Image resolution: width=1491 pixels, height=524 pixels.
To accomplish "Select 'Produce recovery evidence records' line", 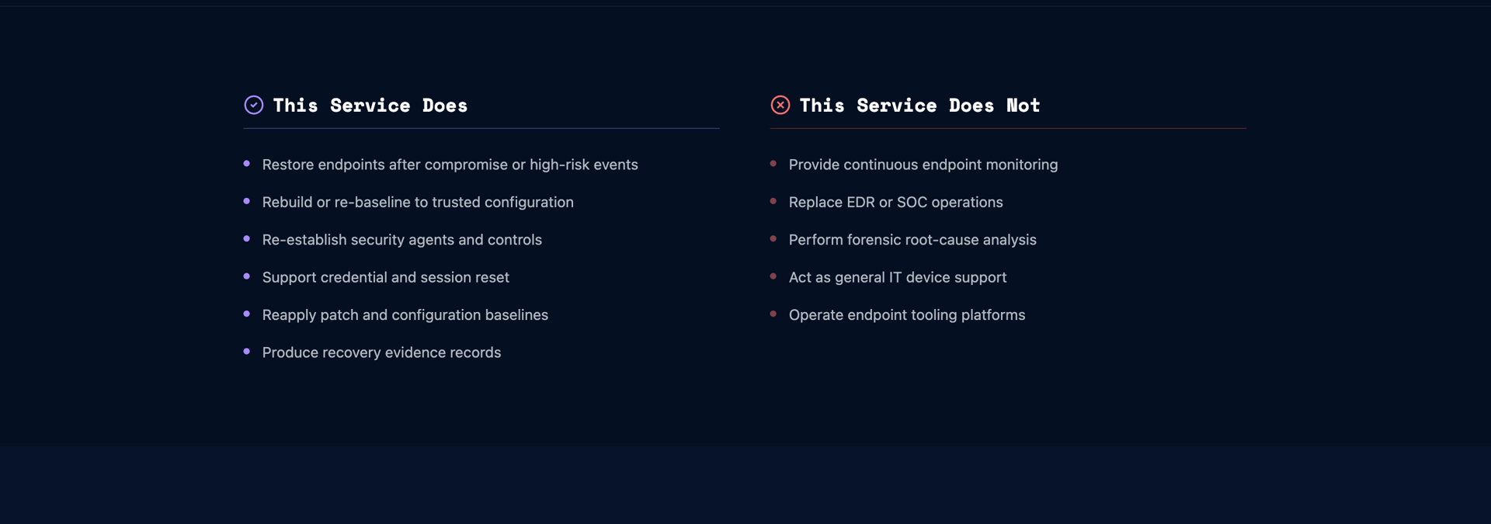I will tap(381, 352).
